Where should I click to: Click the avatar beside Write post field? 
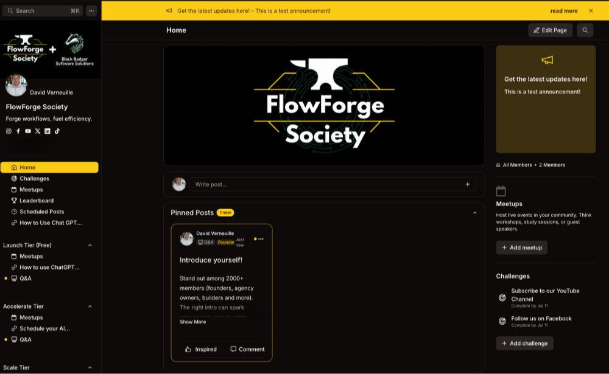[179, 184]
